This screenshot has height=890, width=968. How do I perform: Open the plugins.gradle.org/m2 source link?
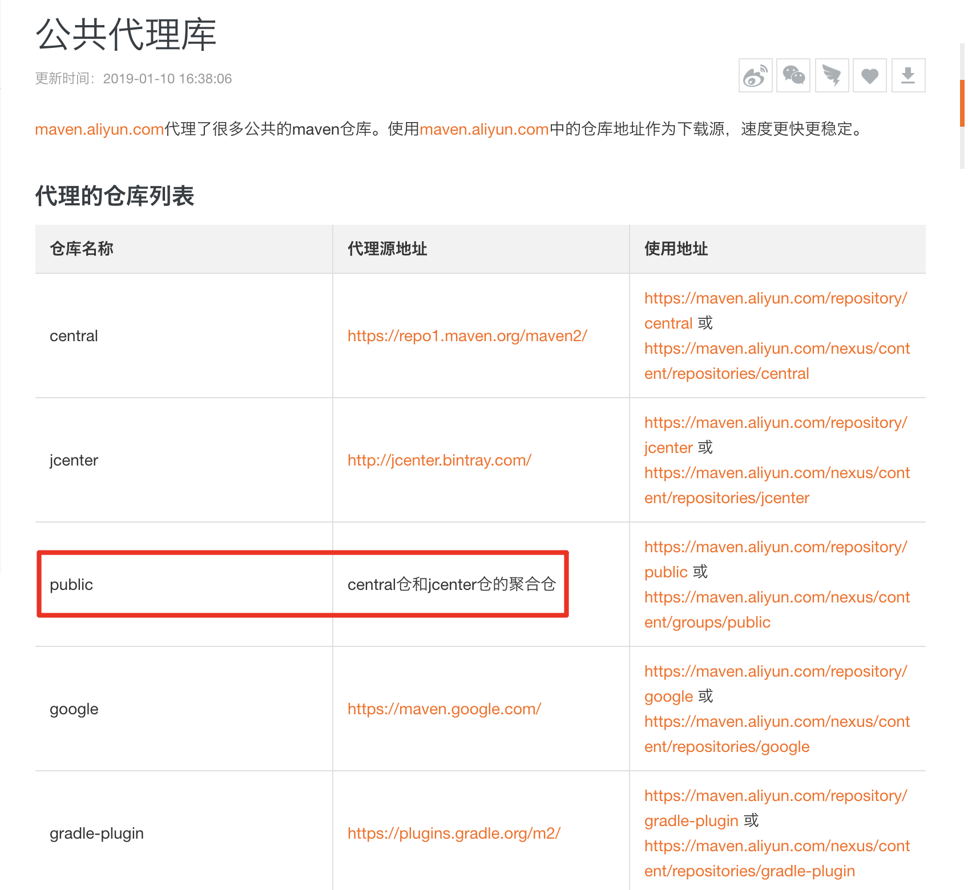tap(454, 833)
